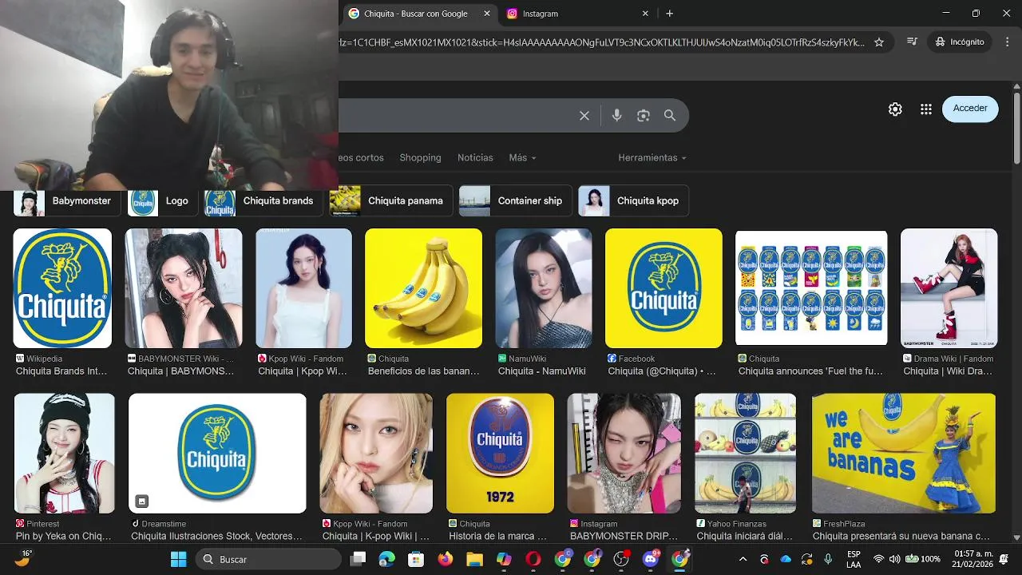The image size is (1022, 575).
Task: Submit search with magnifier icon
Action: [670, 116]
